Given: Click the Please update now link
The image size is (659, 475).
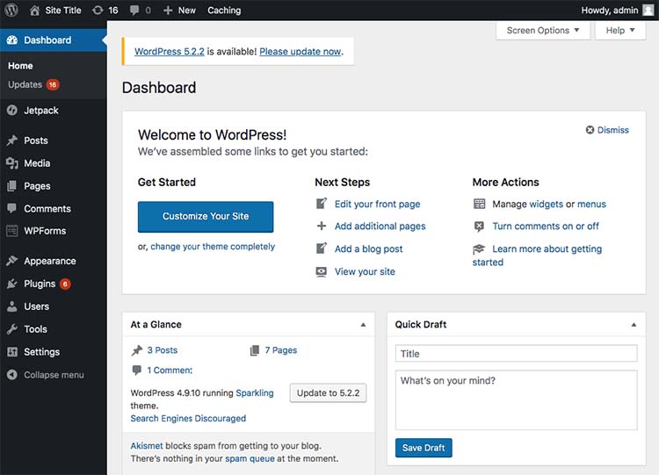Looking at the screenshot, I should tap(300, 52).
